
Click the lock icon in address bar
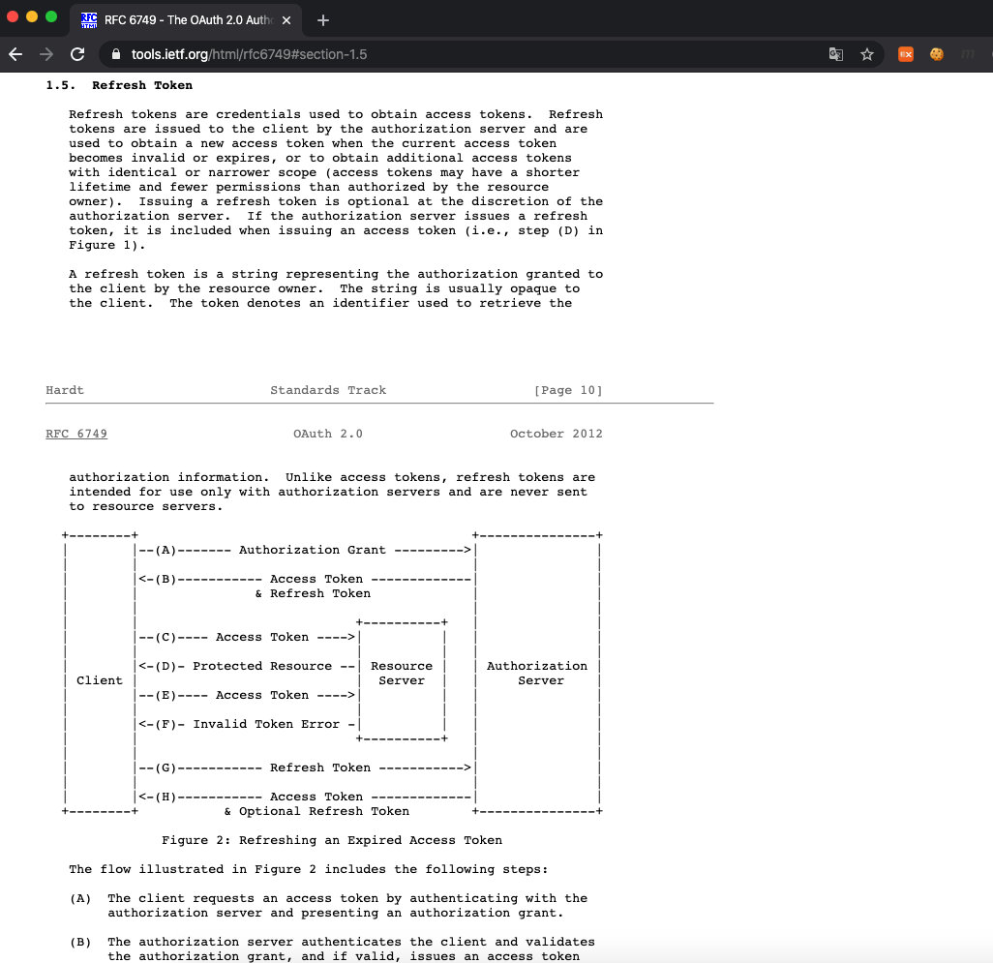(116, 54)
